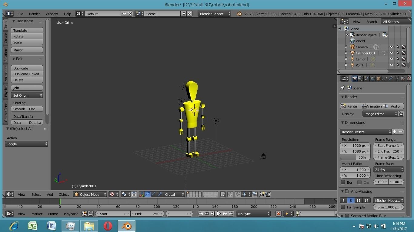Click the OpenGL render animation clapper icon

(268, 195)
